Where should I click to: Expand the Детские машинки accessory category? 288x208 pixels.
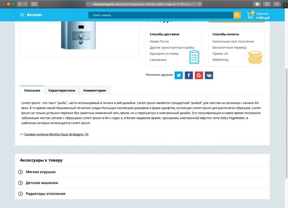[x=142, y=183]
